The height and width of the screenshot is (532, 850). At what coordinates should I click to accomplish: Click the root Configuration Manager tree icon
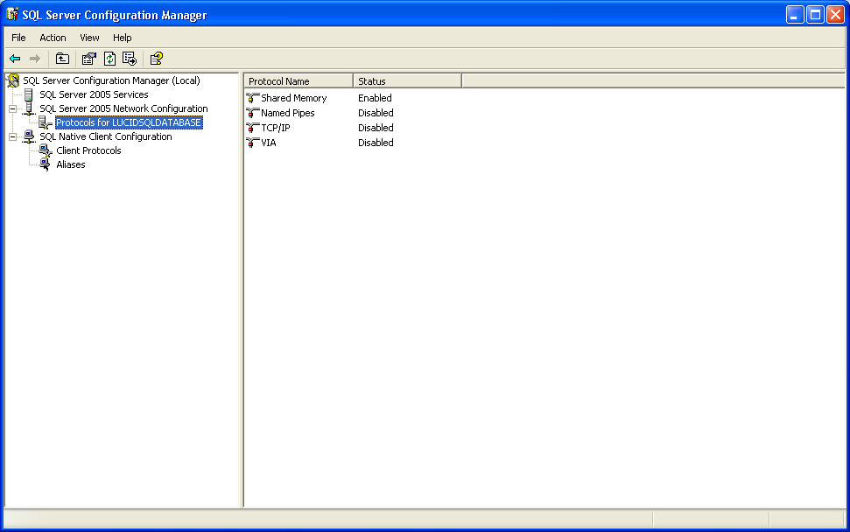(x=13, y=80)
